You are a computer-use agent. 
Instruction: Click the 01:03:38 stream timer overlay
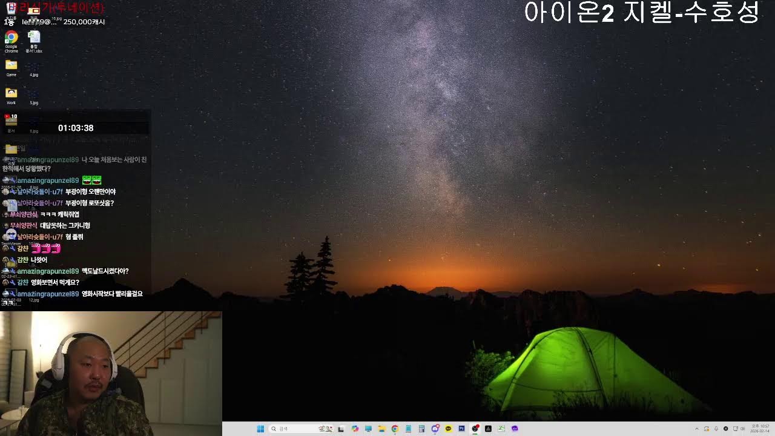76,128
